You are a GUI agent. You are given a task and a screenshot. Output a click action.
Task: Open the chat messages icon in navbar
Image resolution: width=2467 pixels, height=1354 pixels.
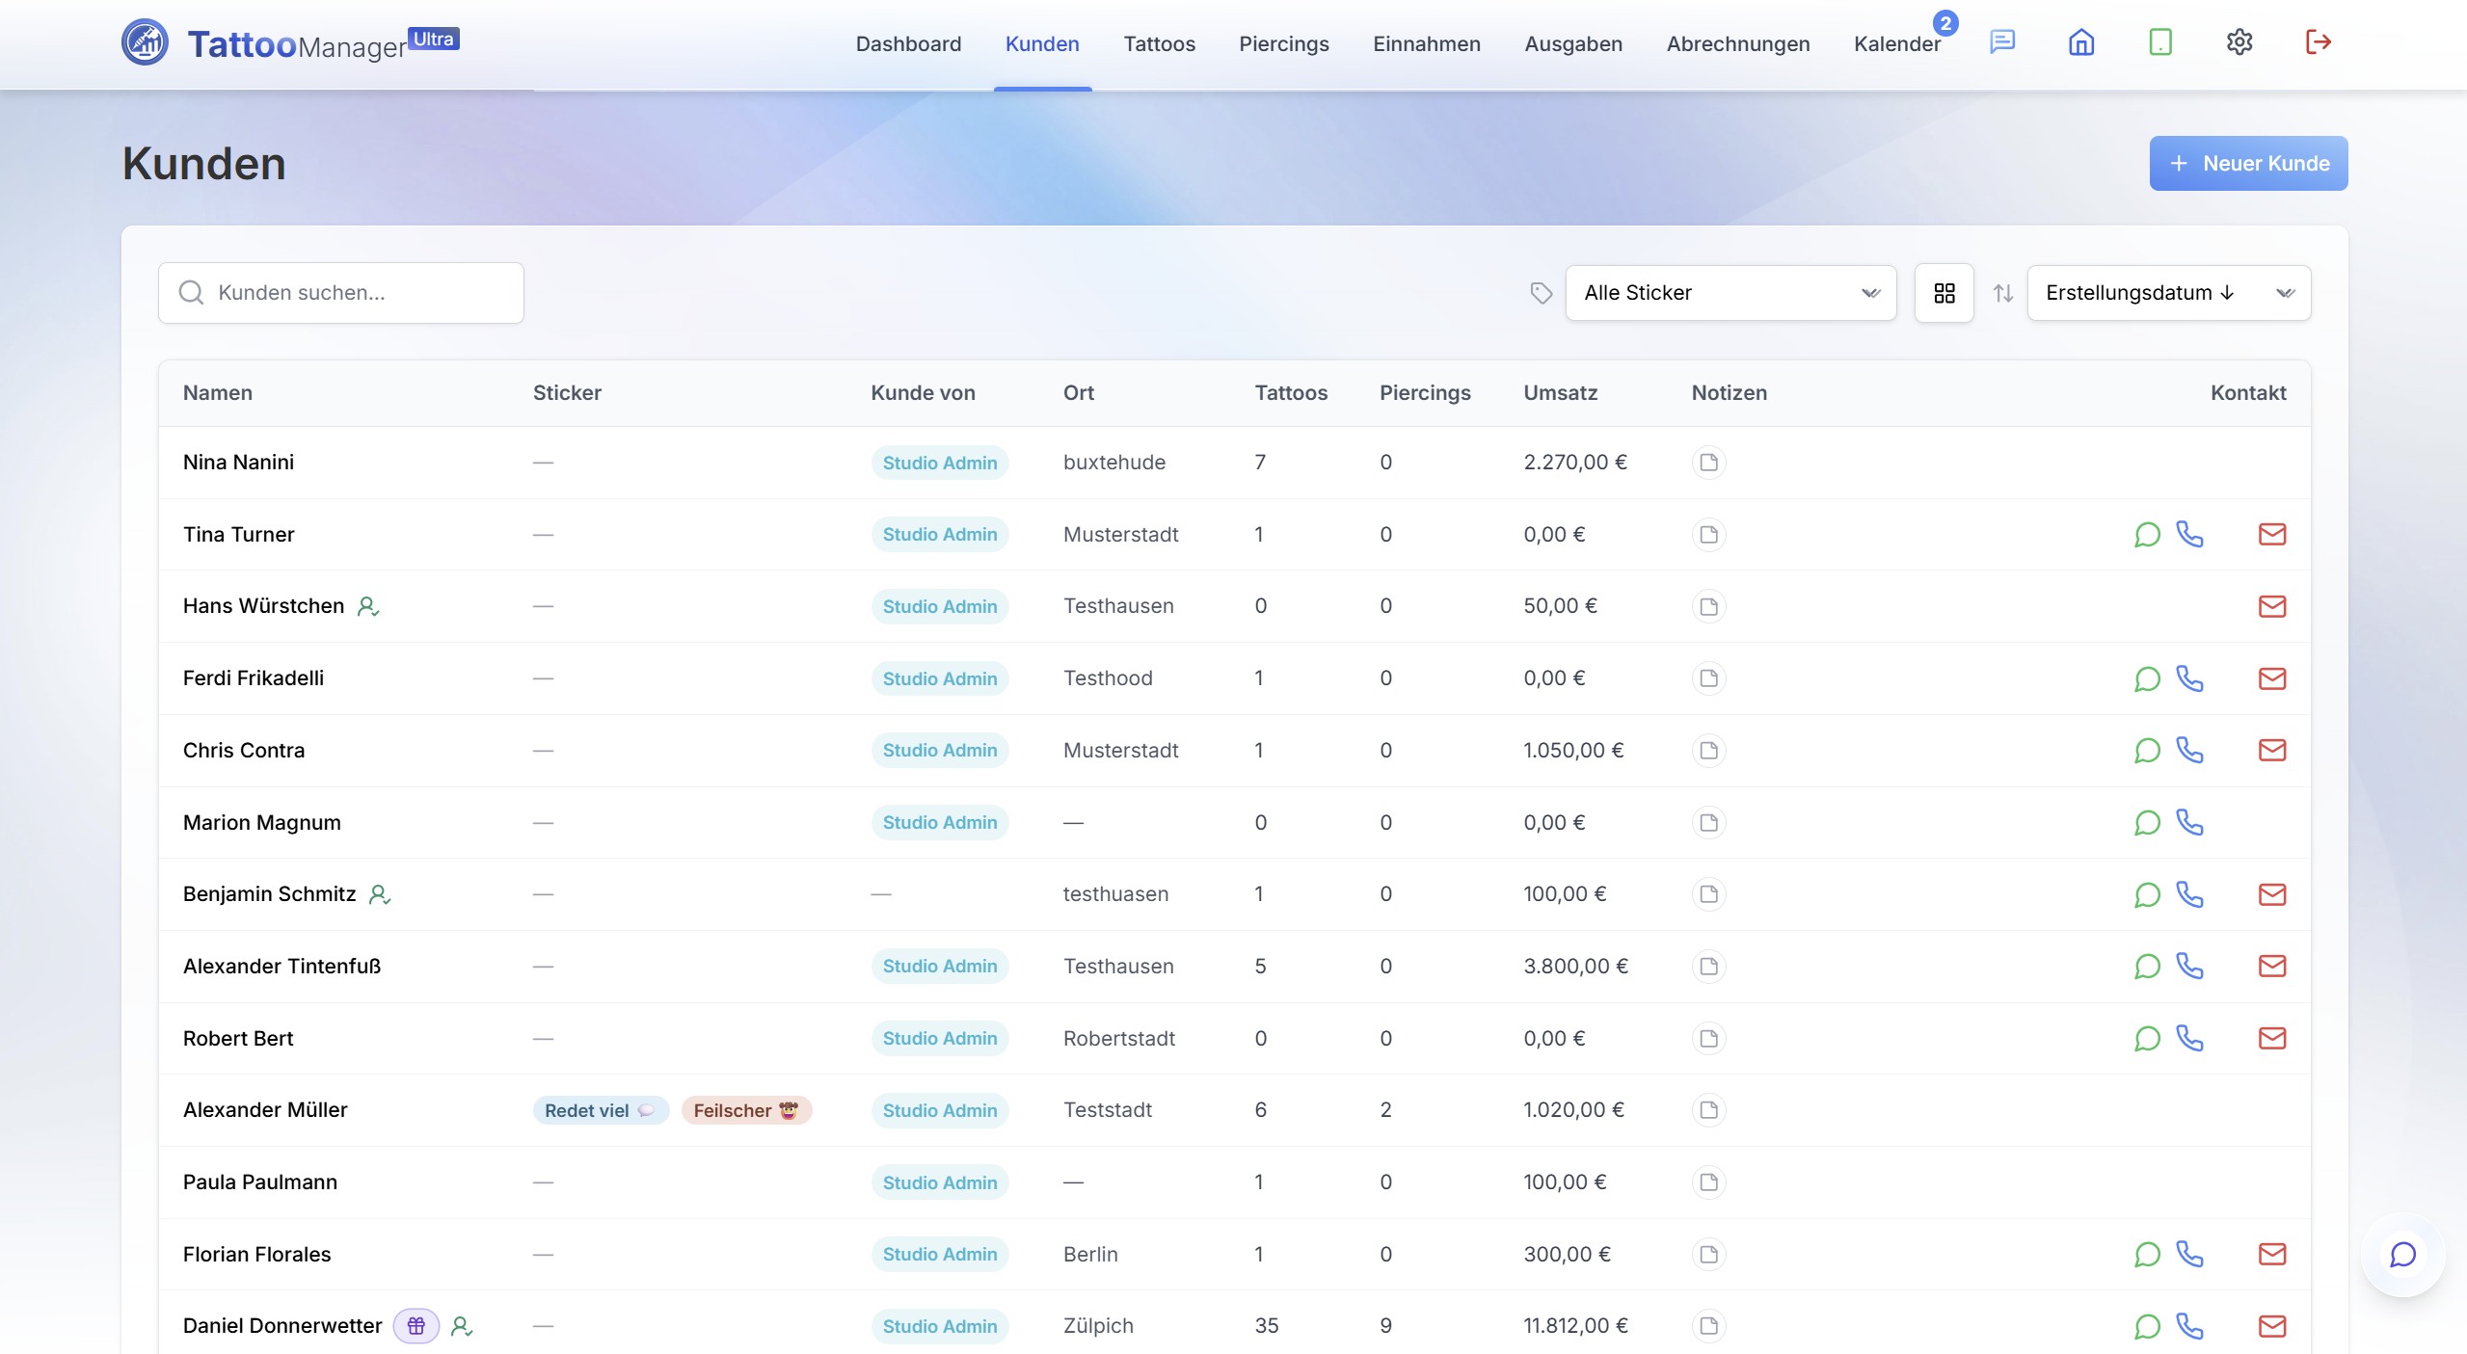point(2002,42)
